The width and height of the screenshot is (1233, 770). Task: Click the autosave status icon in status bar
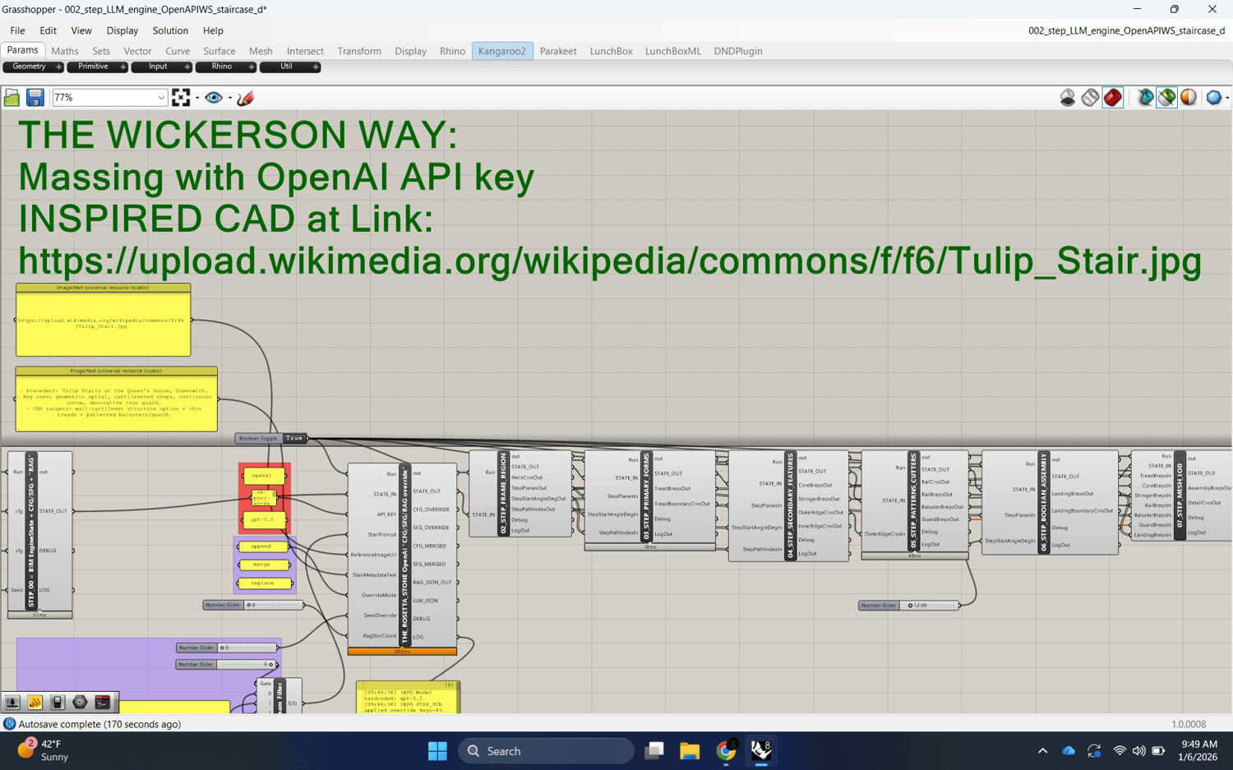9,724
